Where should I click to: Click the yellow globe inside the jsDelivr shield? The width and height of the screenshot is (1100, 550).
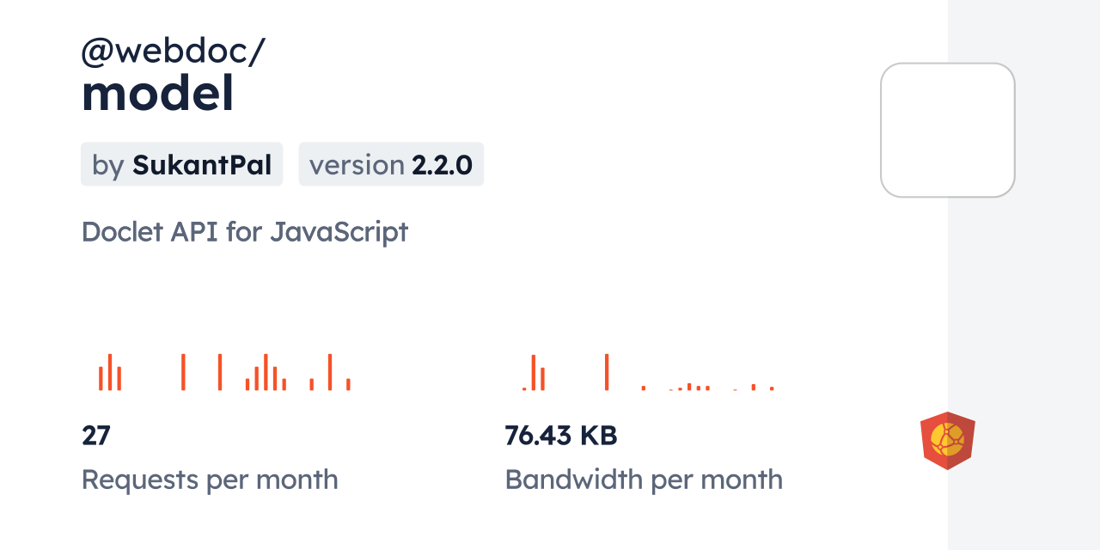[x=948, y=440]
